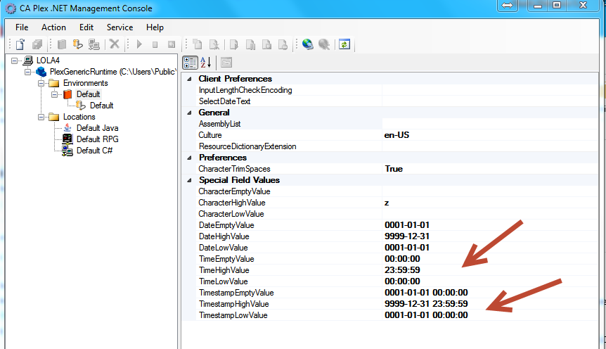Collapse the General property category
Screen dimensions: 606x349
pos(189,113)
